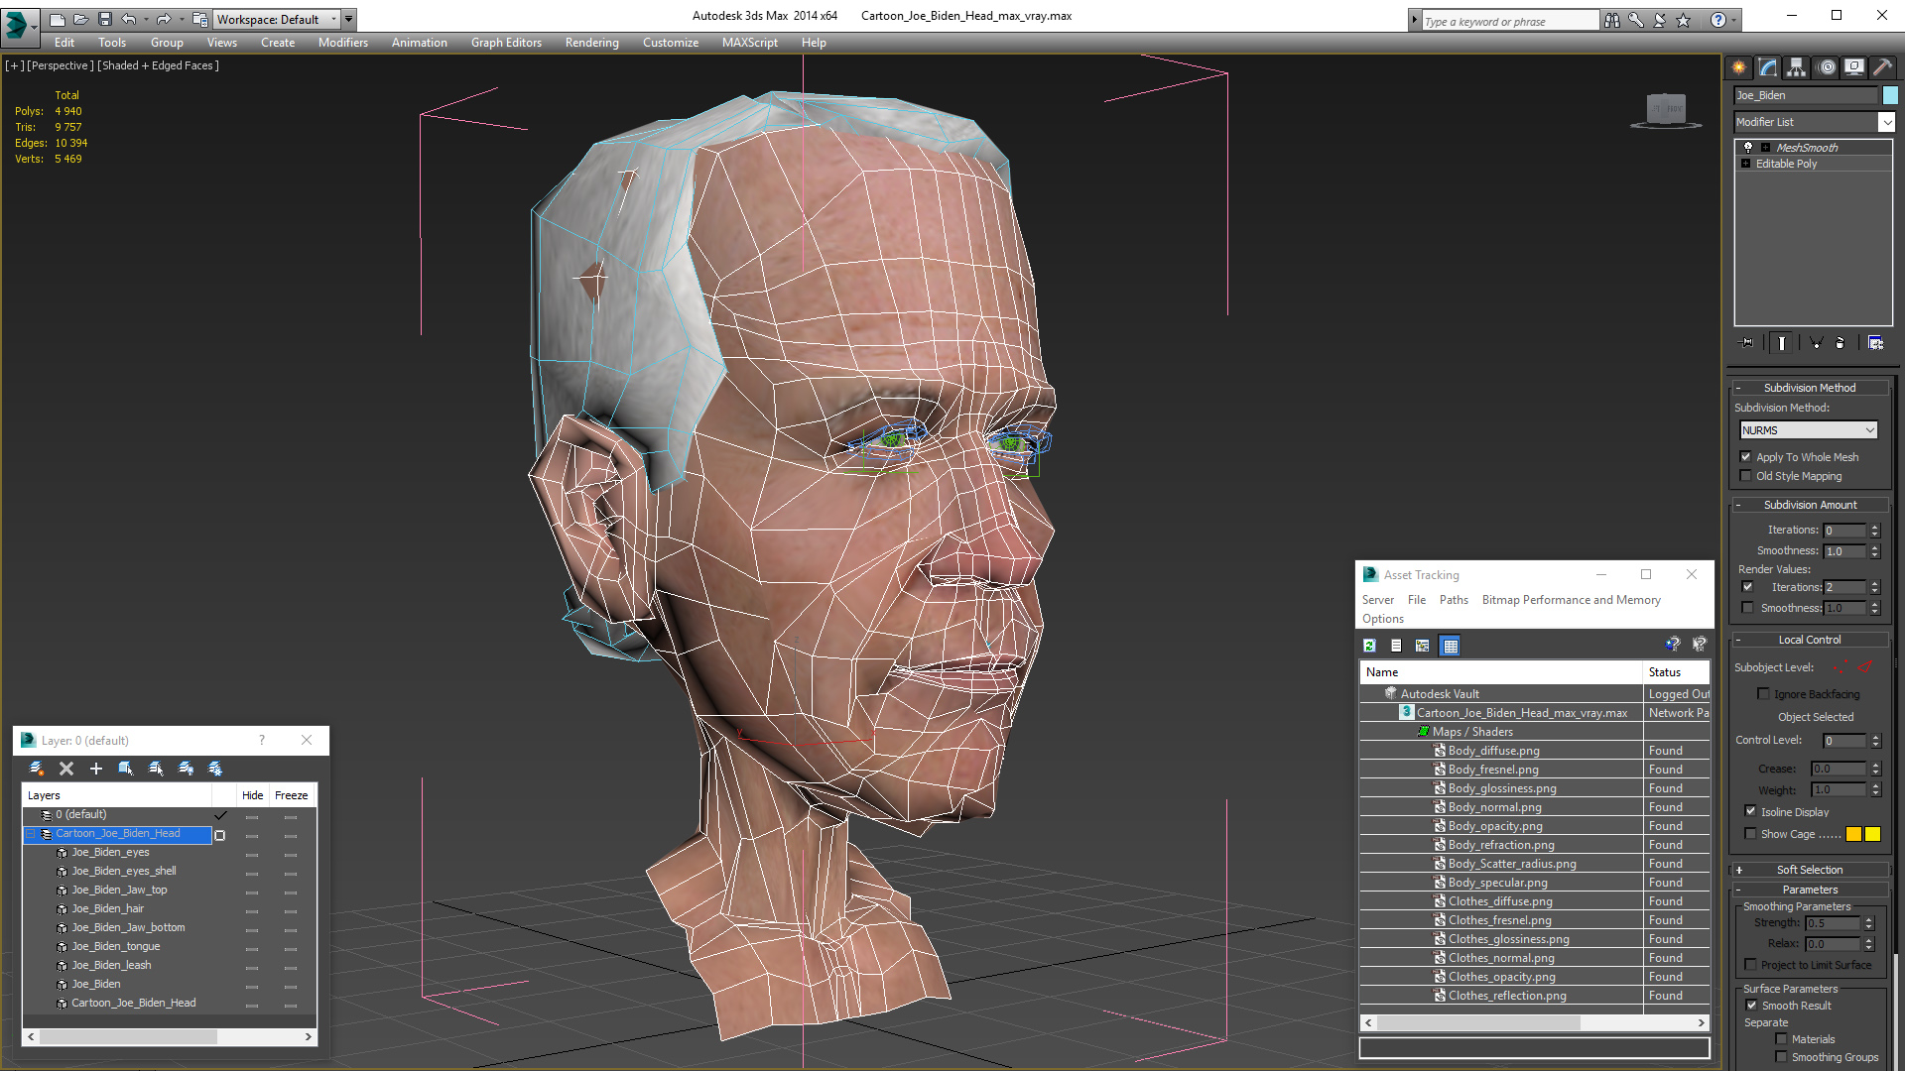Click Make Unique icon under modifier stack
This screenshot has height=1071, width=1905.
click(x=1816, y=343)
